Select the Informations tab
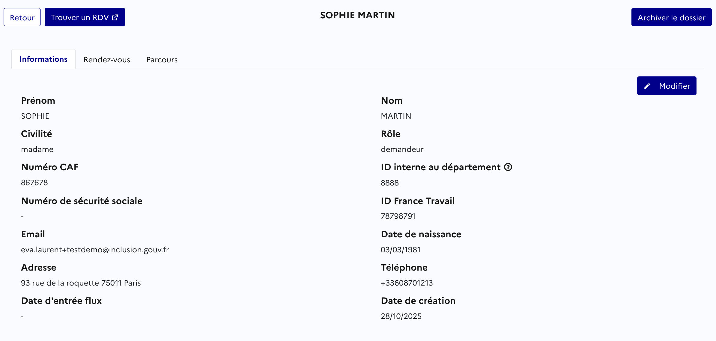Screen dimensions: 716x341 tap(43, 59)
